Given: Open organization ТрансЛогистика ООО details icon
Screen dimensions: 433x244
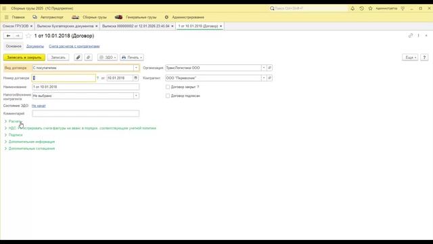Looking at the screenshot, I should pyautogui.click(x=269, y=68).
